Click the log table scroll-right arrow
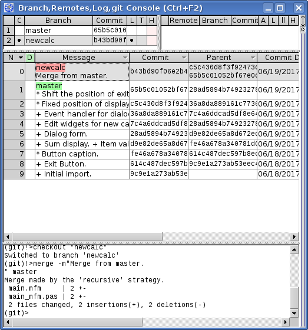This screenshot has width=308, height=330. click(294, 237)
